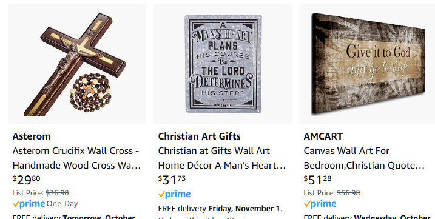Click the Prime badge under $31.73
Viewport: 435px width, 219px height.
click(x=175, y=194)
